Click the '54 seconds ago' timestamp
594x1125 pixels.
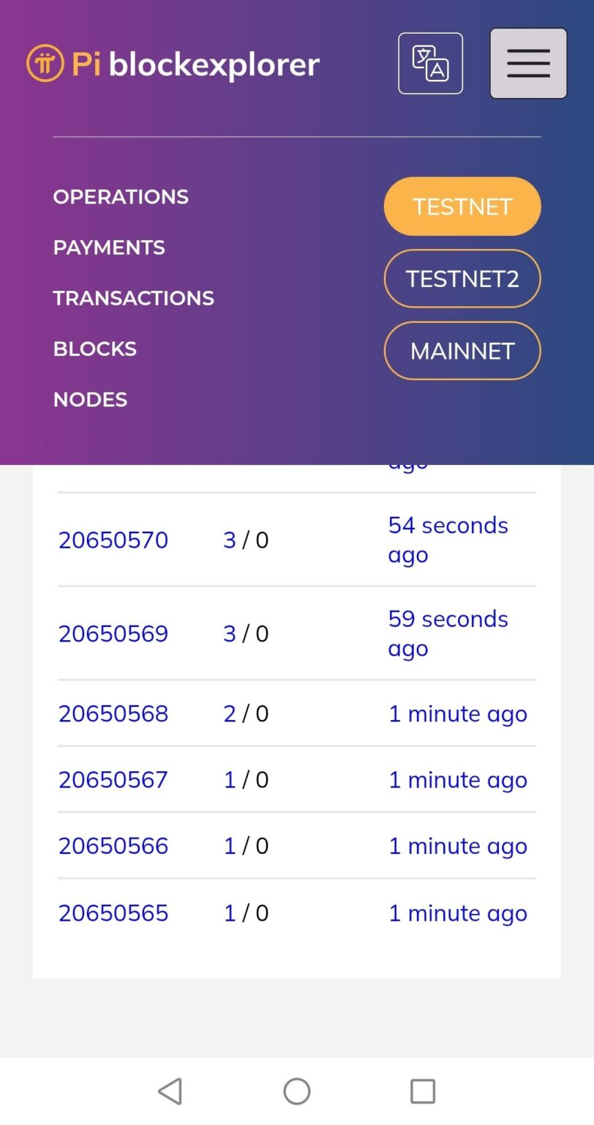click(x=448, y=540)
